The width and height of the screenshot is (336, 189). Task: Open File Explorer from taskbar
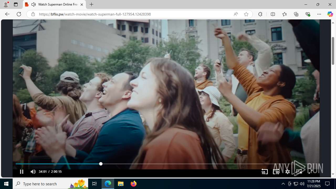(121, 184)
